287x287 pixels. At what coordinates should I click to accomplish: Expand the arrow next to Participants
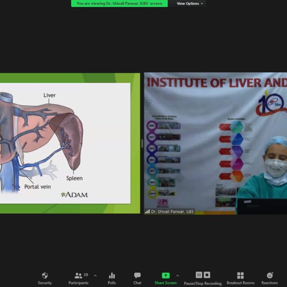pos(95,276)
